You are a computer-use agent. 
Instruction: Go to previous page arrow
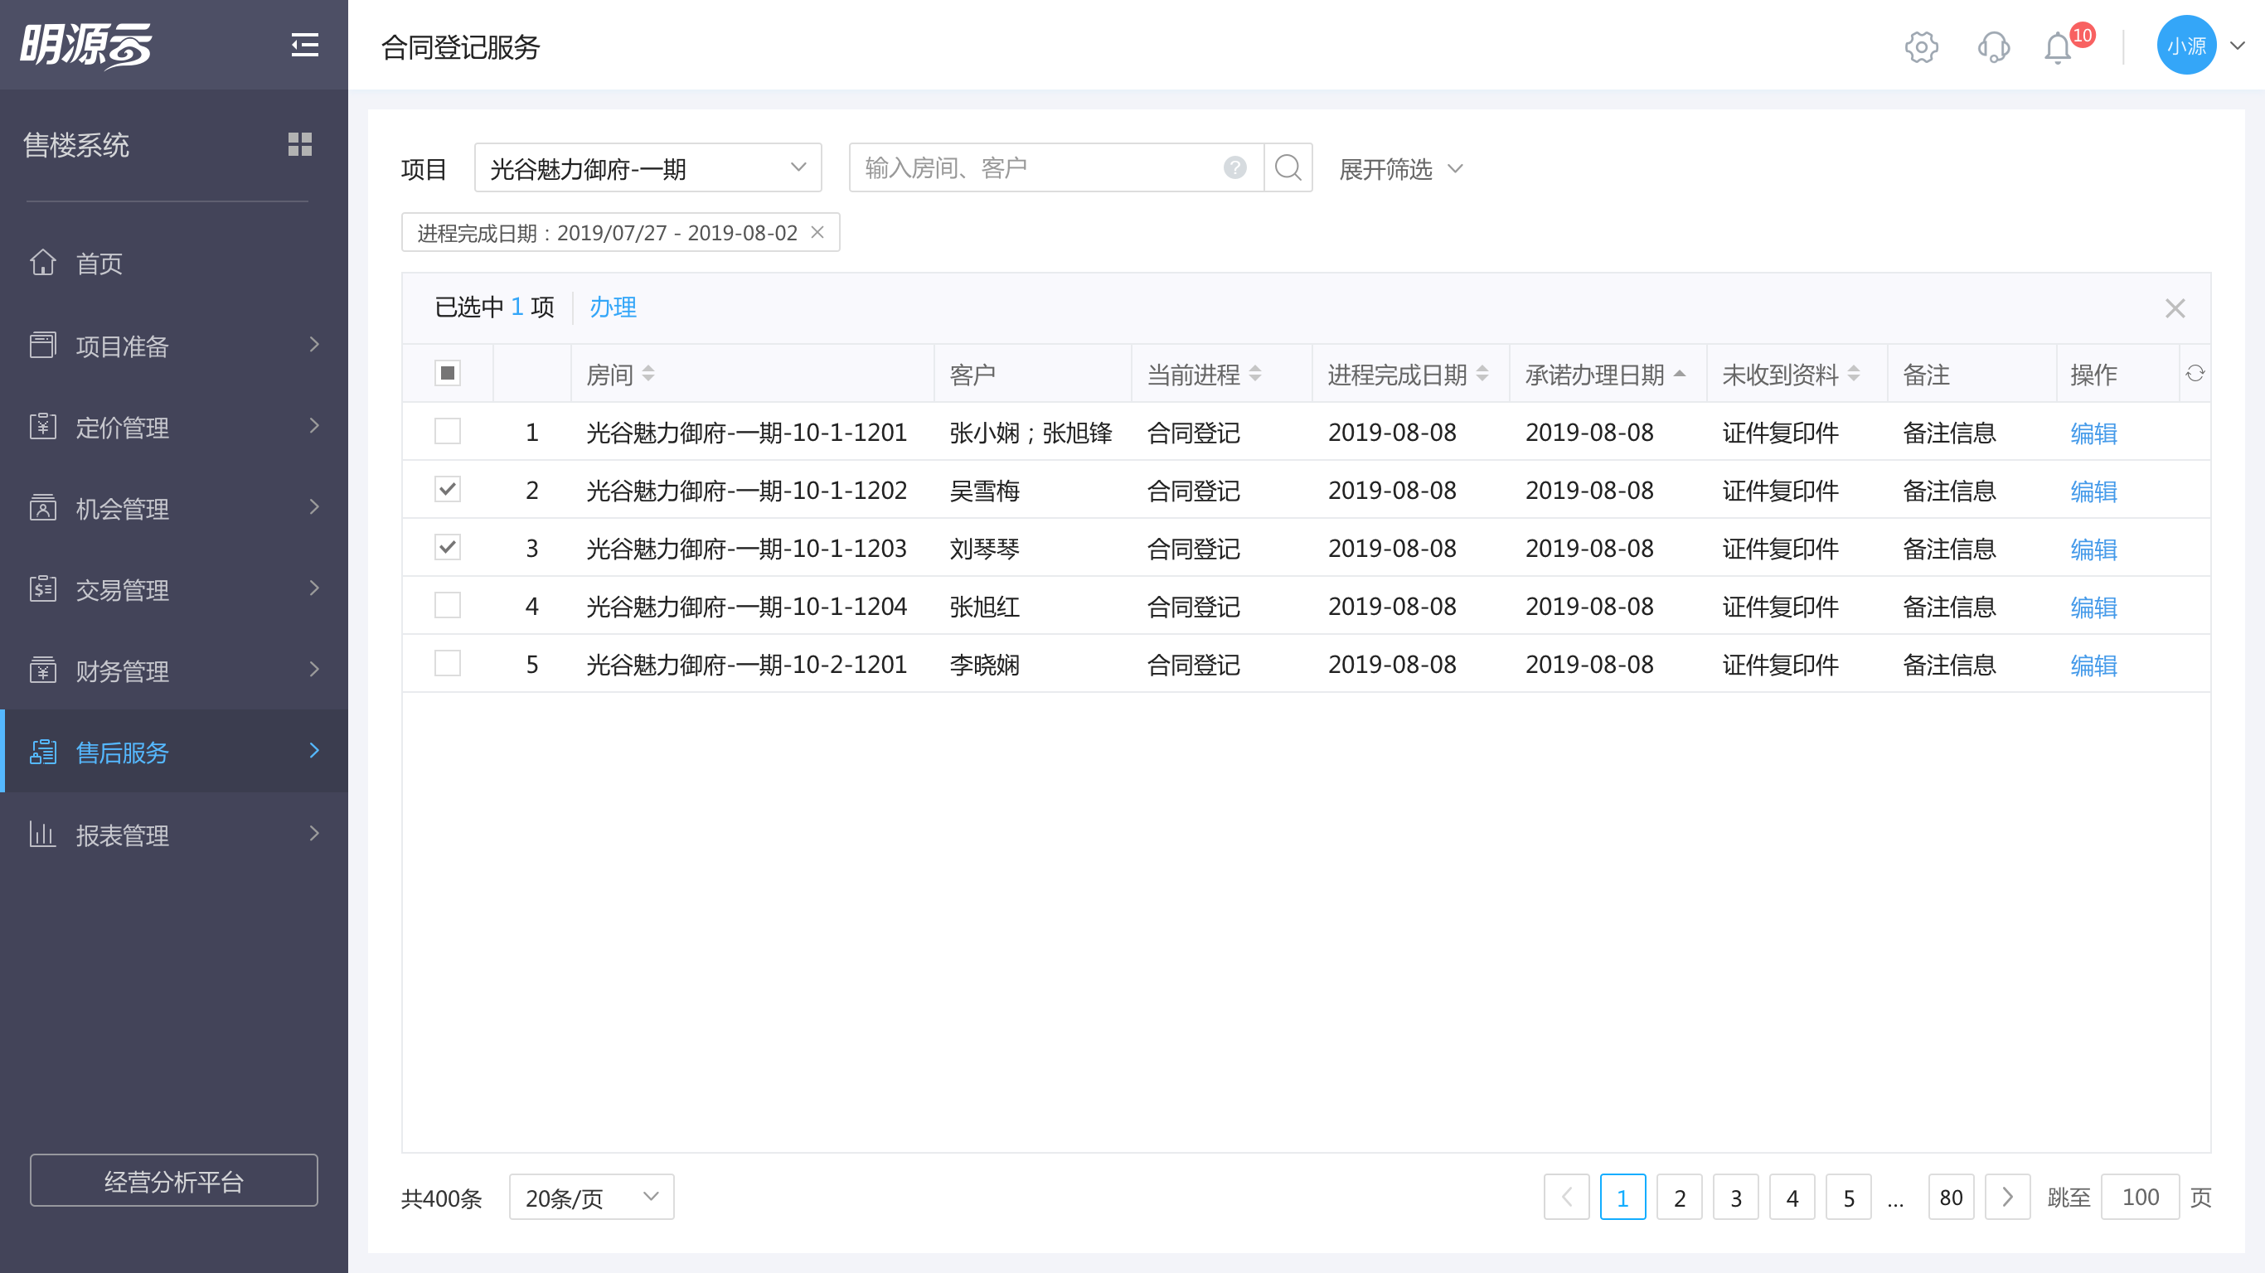(x=1566, y=1197)
